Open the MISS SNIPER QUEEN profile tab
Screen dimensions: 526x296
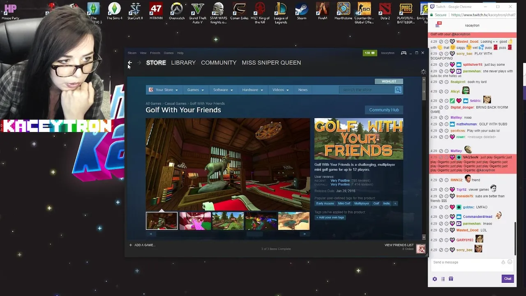pos(271,62)
